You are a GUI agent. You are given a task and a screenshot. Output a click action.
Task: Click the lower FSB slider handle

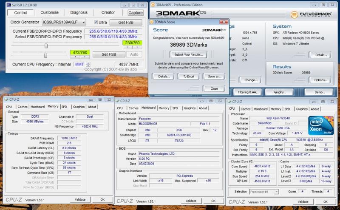[x=45, y=55]
